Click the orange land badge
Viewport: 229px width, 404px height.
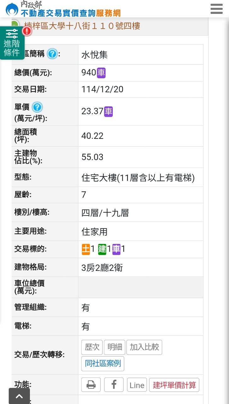[86, 249]
